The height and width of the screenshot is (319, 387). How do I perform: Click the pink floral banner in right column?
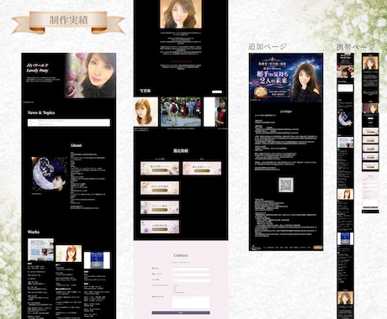(202, 168)
